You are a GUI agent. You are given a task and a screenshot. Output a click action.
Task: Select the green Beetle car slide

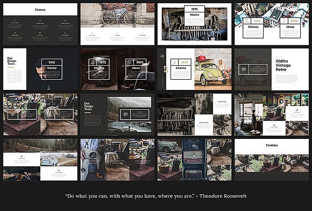pos(194,69)
